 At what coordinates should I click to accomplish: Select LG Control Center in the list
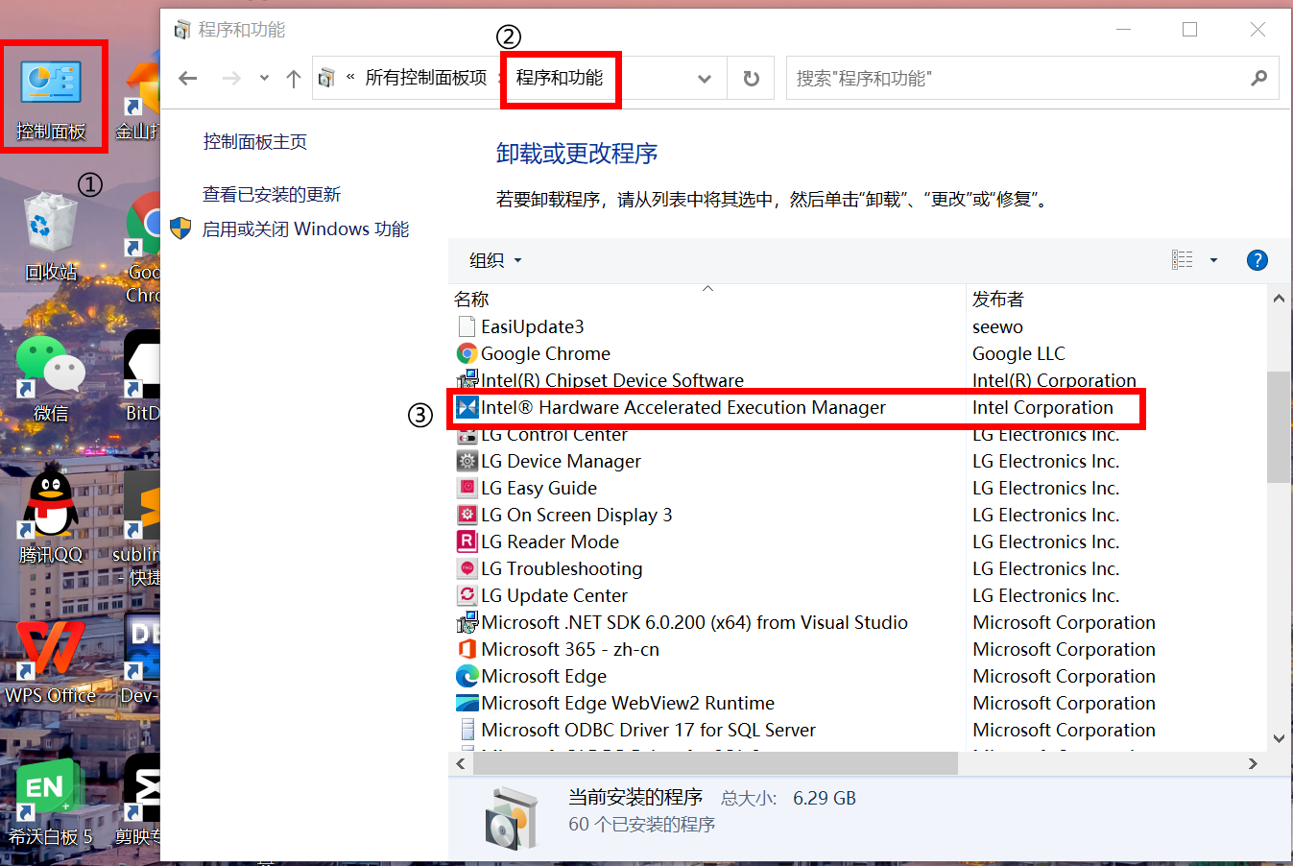[554, 436]
